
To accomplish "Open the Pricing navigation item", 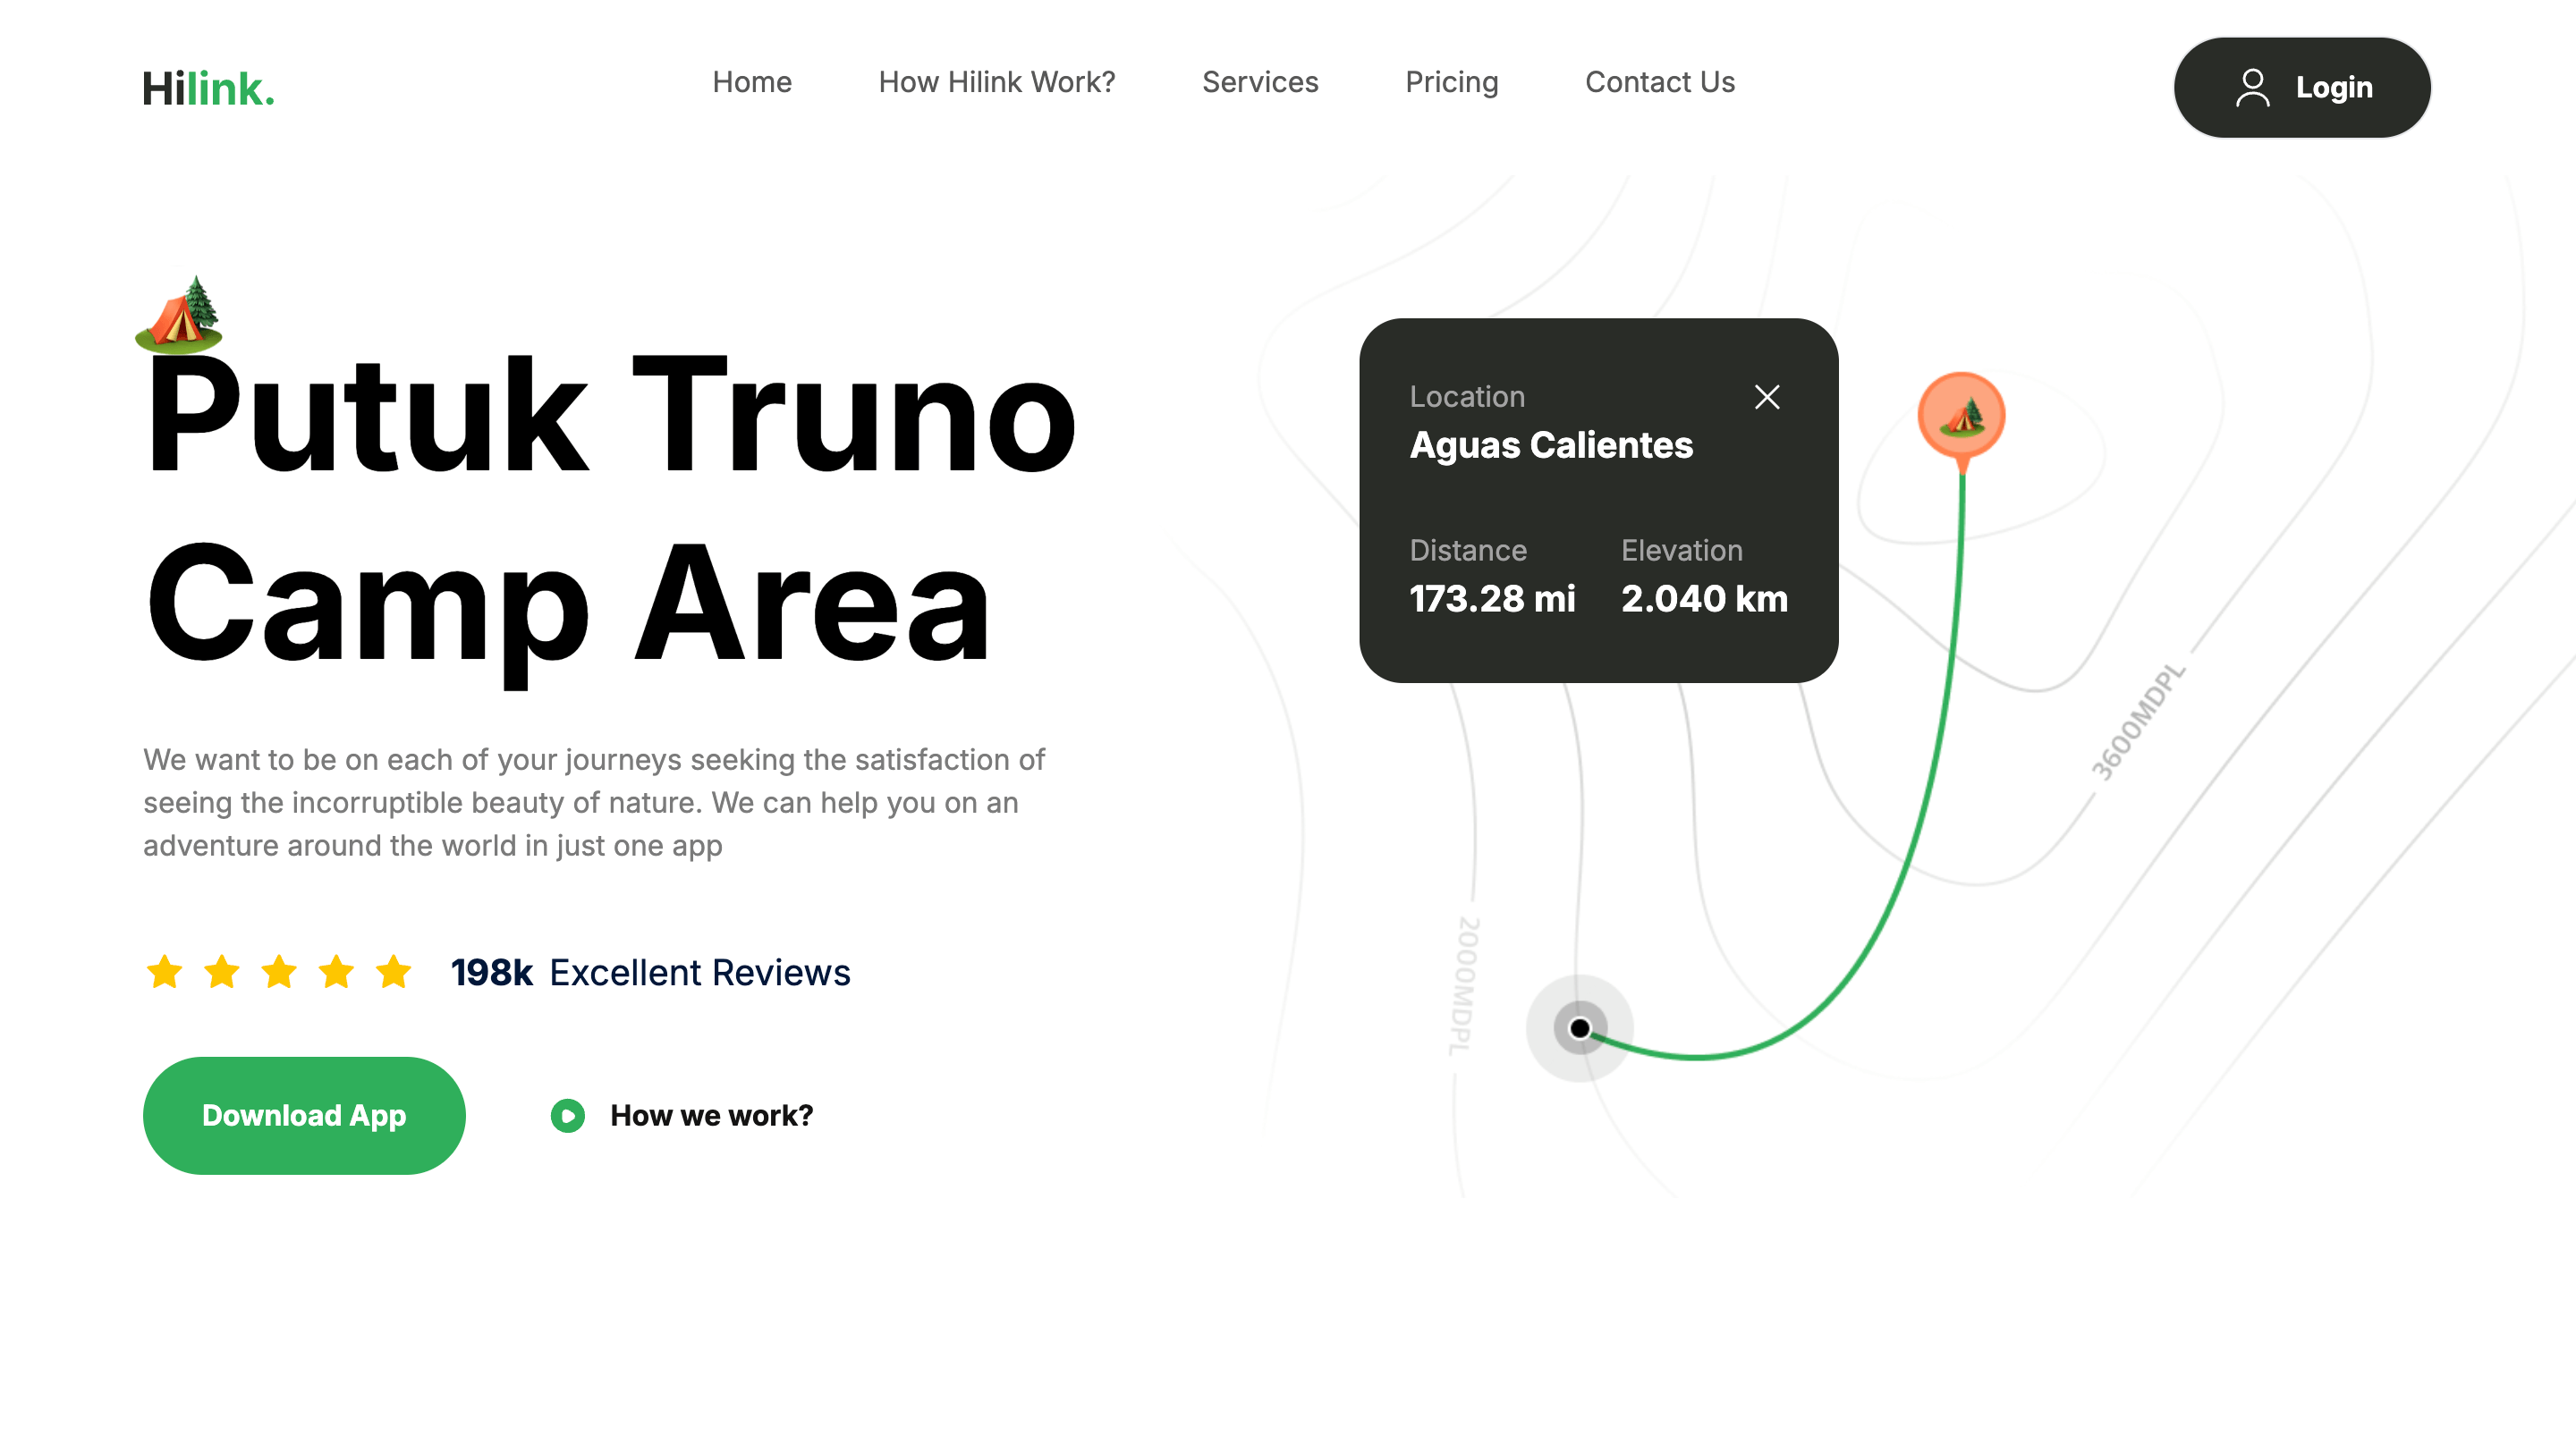I will (x=1452, y=82).
